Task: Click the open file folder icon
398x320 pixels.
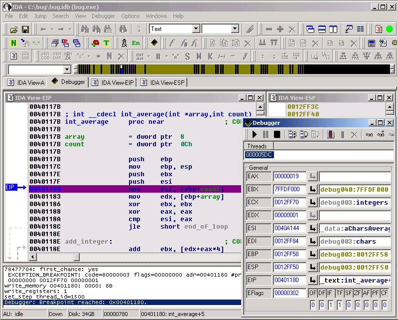Action: click(x=14, y=29)
